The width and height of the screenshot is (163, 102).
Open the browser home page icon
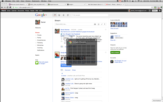[10, 7]
